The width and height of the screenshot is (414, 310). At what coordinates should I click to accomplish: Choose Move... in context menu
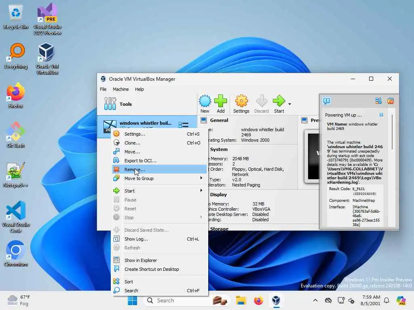(x=159, y=152)
